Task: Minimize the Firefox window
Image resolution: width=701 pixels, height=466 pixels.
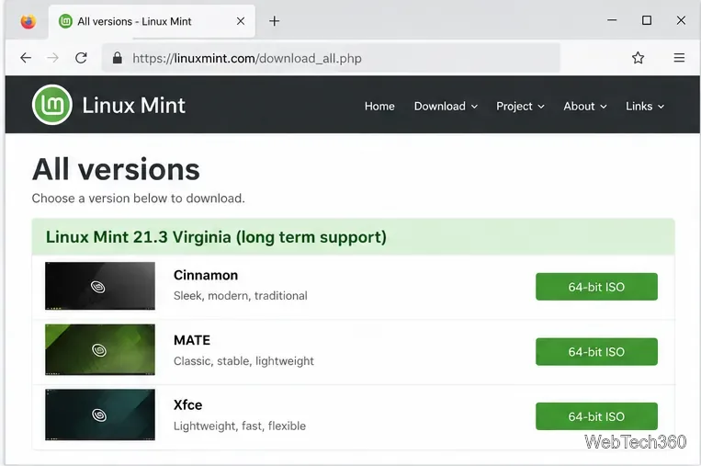Action: 612,20
